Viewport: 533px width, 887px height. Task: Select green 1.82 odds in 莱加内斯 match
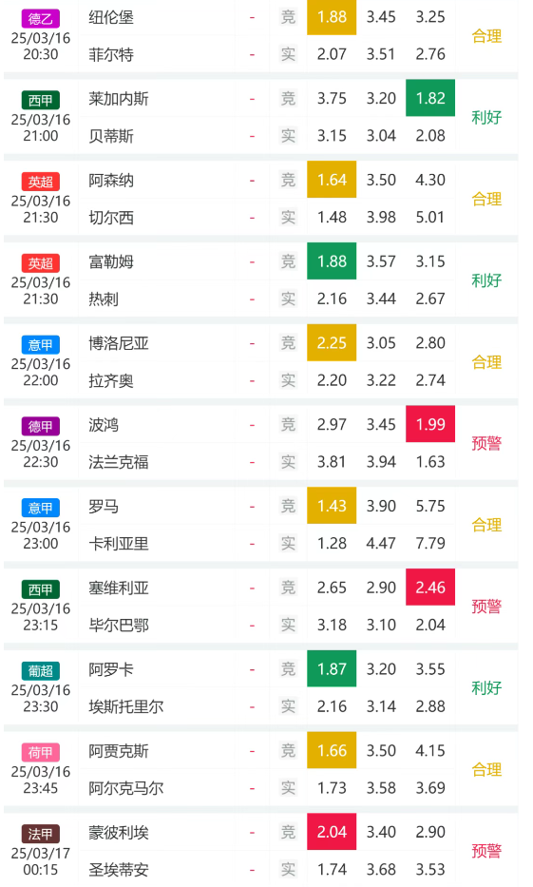click(x=430, y=99)
